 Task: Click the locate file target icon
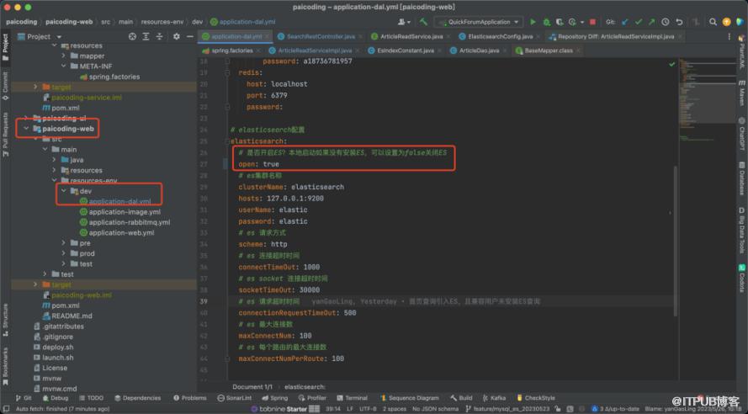[x=133, y=37]
